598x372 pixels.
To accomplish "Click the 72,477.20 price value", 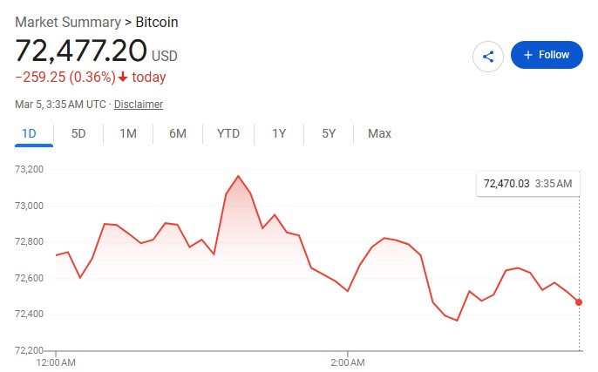I will 82,51.
